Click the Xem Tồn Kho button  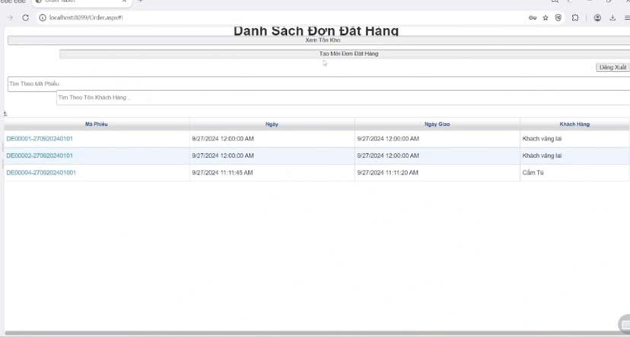(318, 39)
